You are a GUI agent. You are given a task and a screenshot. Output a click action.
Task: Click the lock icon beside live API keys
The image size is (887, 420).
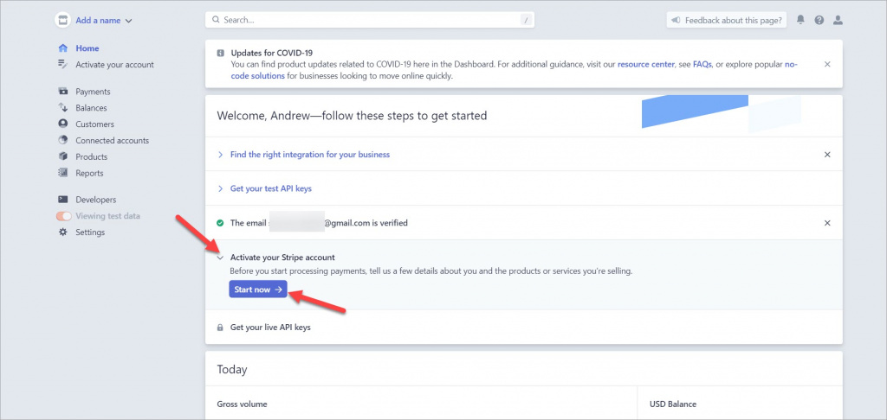[x=221, y=328]
